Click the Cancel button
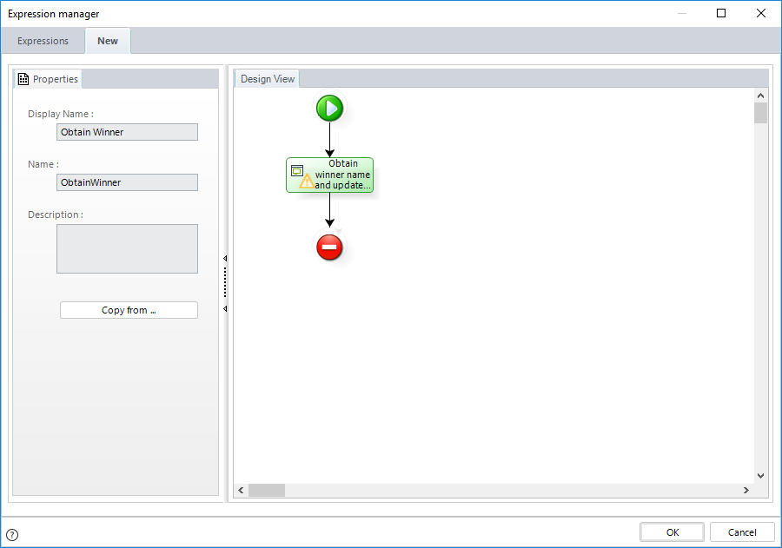The width and height of the screenshot is (782, 548). pyautogui.click(x=742, y=532)
